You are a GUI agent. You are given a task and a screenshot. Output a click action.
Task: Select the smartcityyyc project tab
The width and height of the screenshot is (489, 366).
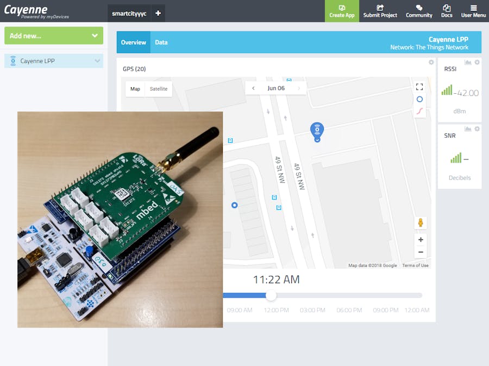click(x=129, y=12)
